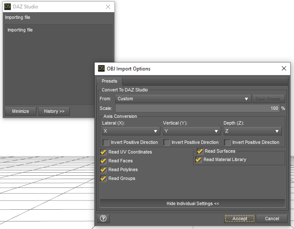
Task: Click DS logo in OBJ Import Options title
Action: 101,68
